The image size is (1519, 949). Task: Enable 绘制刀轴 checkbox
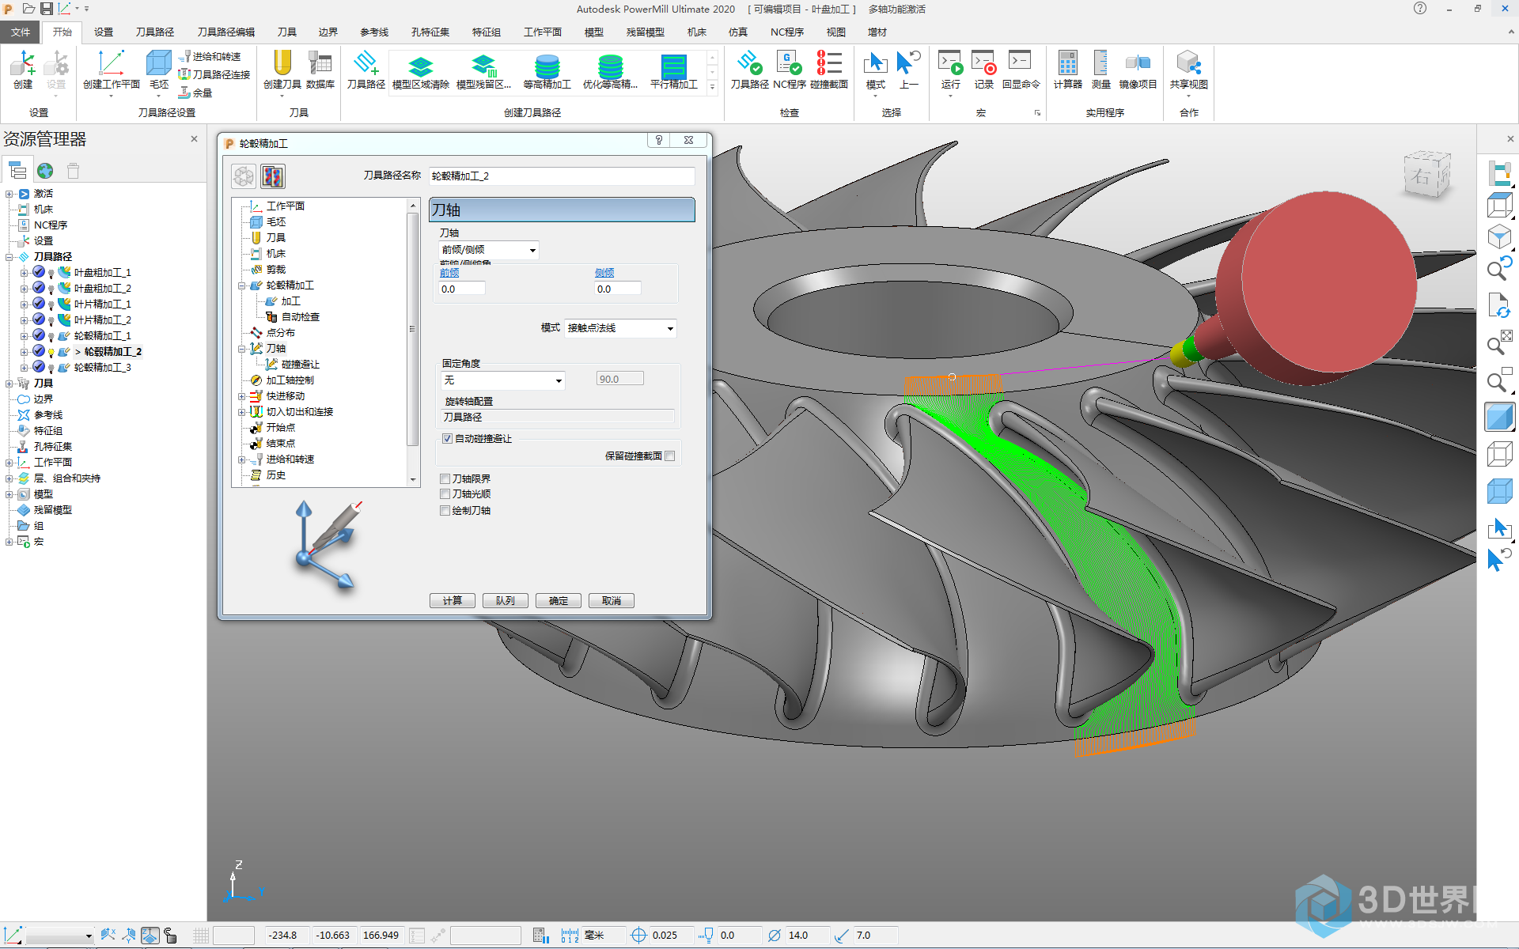445,511
